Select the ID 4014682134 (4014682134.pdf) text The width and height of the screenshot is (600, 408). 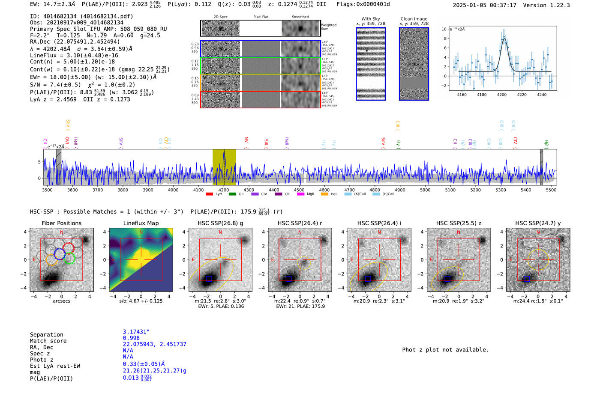coord(81,16)
